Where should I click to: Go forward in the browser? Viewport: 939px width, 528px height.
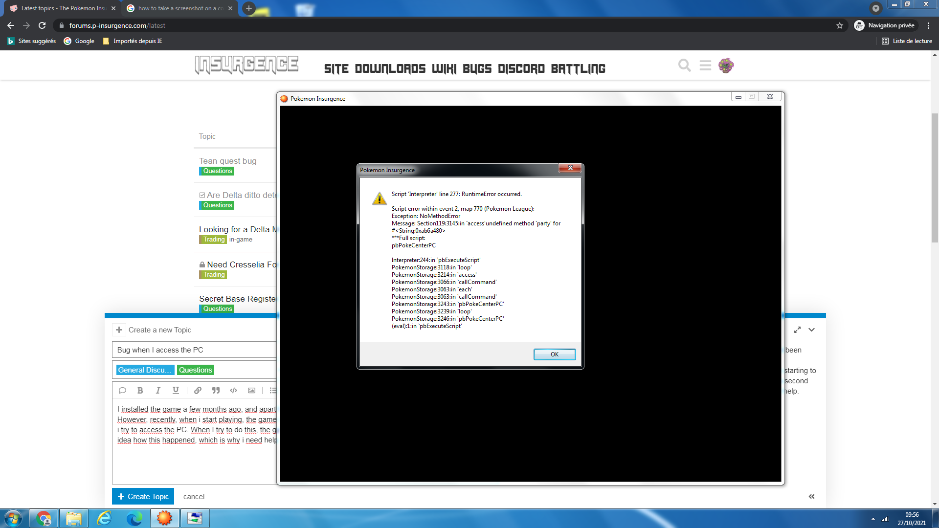(26, 25)
